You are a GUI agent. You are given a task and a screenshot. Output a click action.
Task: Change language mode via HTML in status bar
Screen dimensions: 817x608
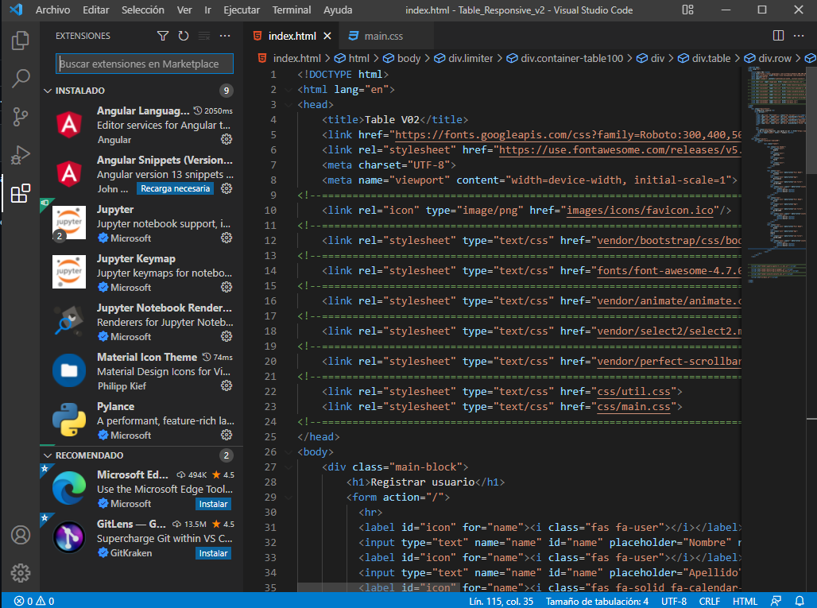(745, 601)
